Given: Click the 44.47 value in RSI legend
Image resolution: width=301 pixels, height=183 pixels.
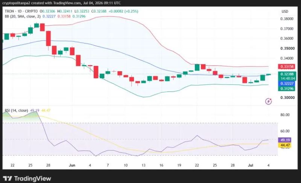Looking at the screenshot, I should tap(46, 110).
